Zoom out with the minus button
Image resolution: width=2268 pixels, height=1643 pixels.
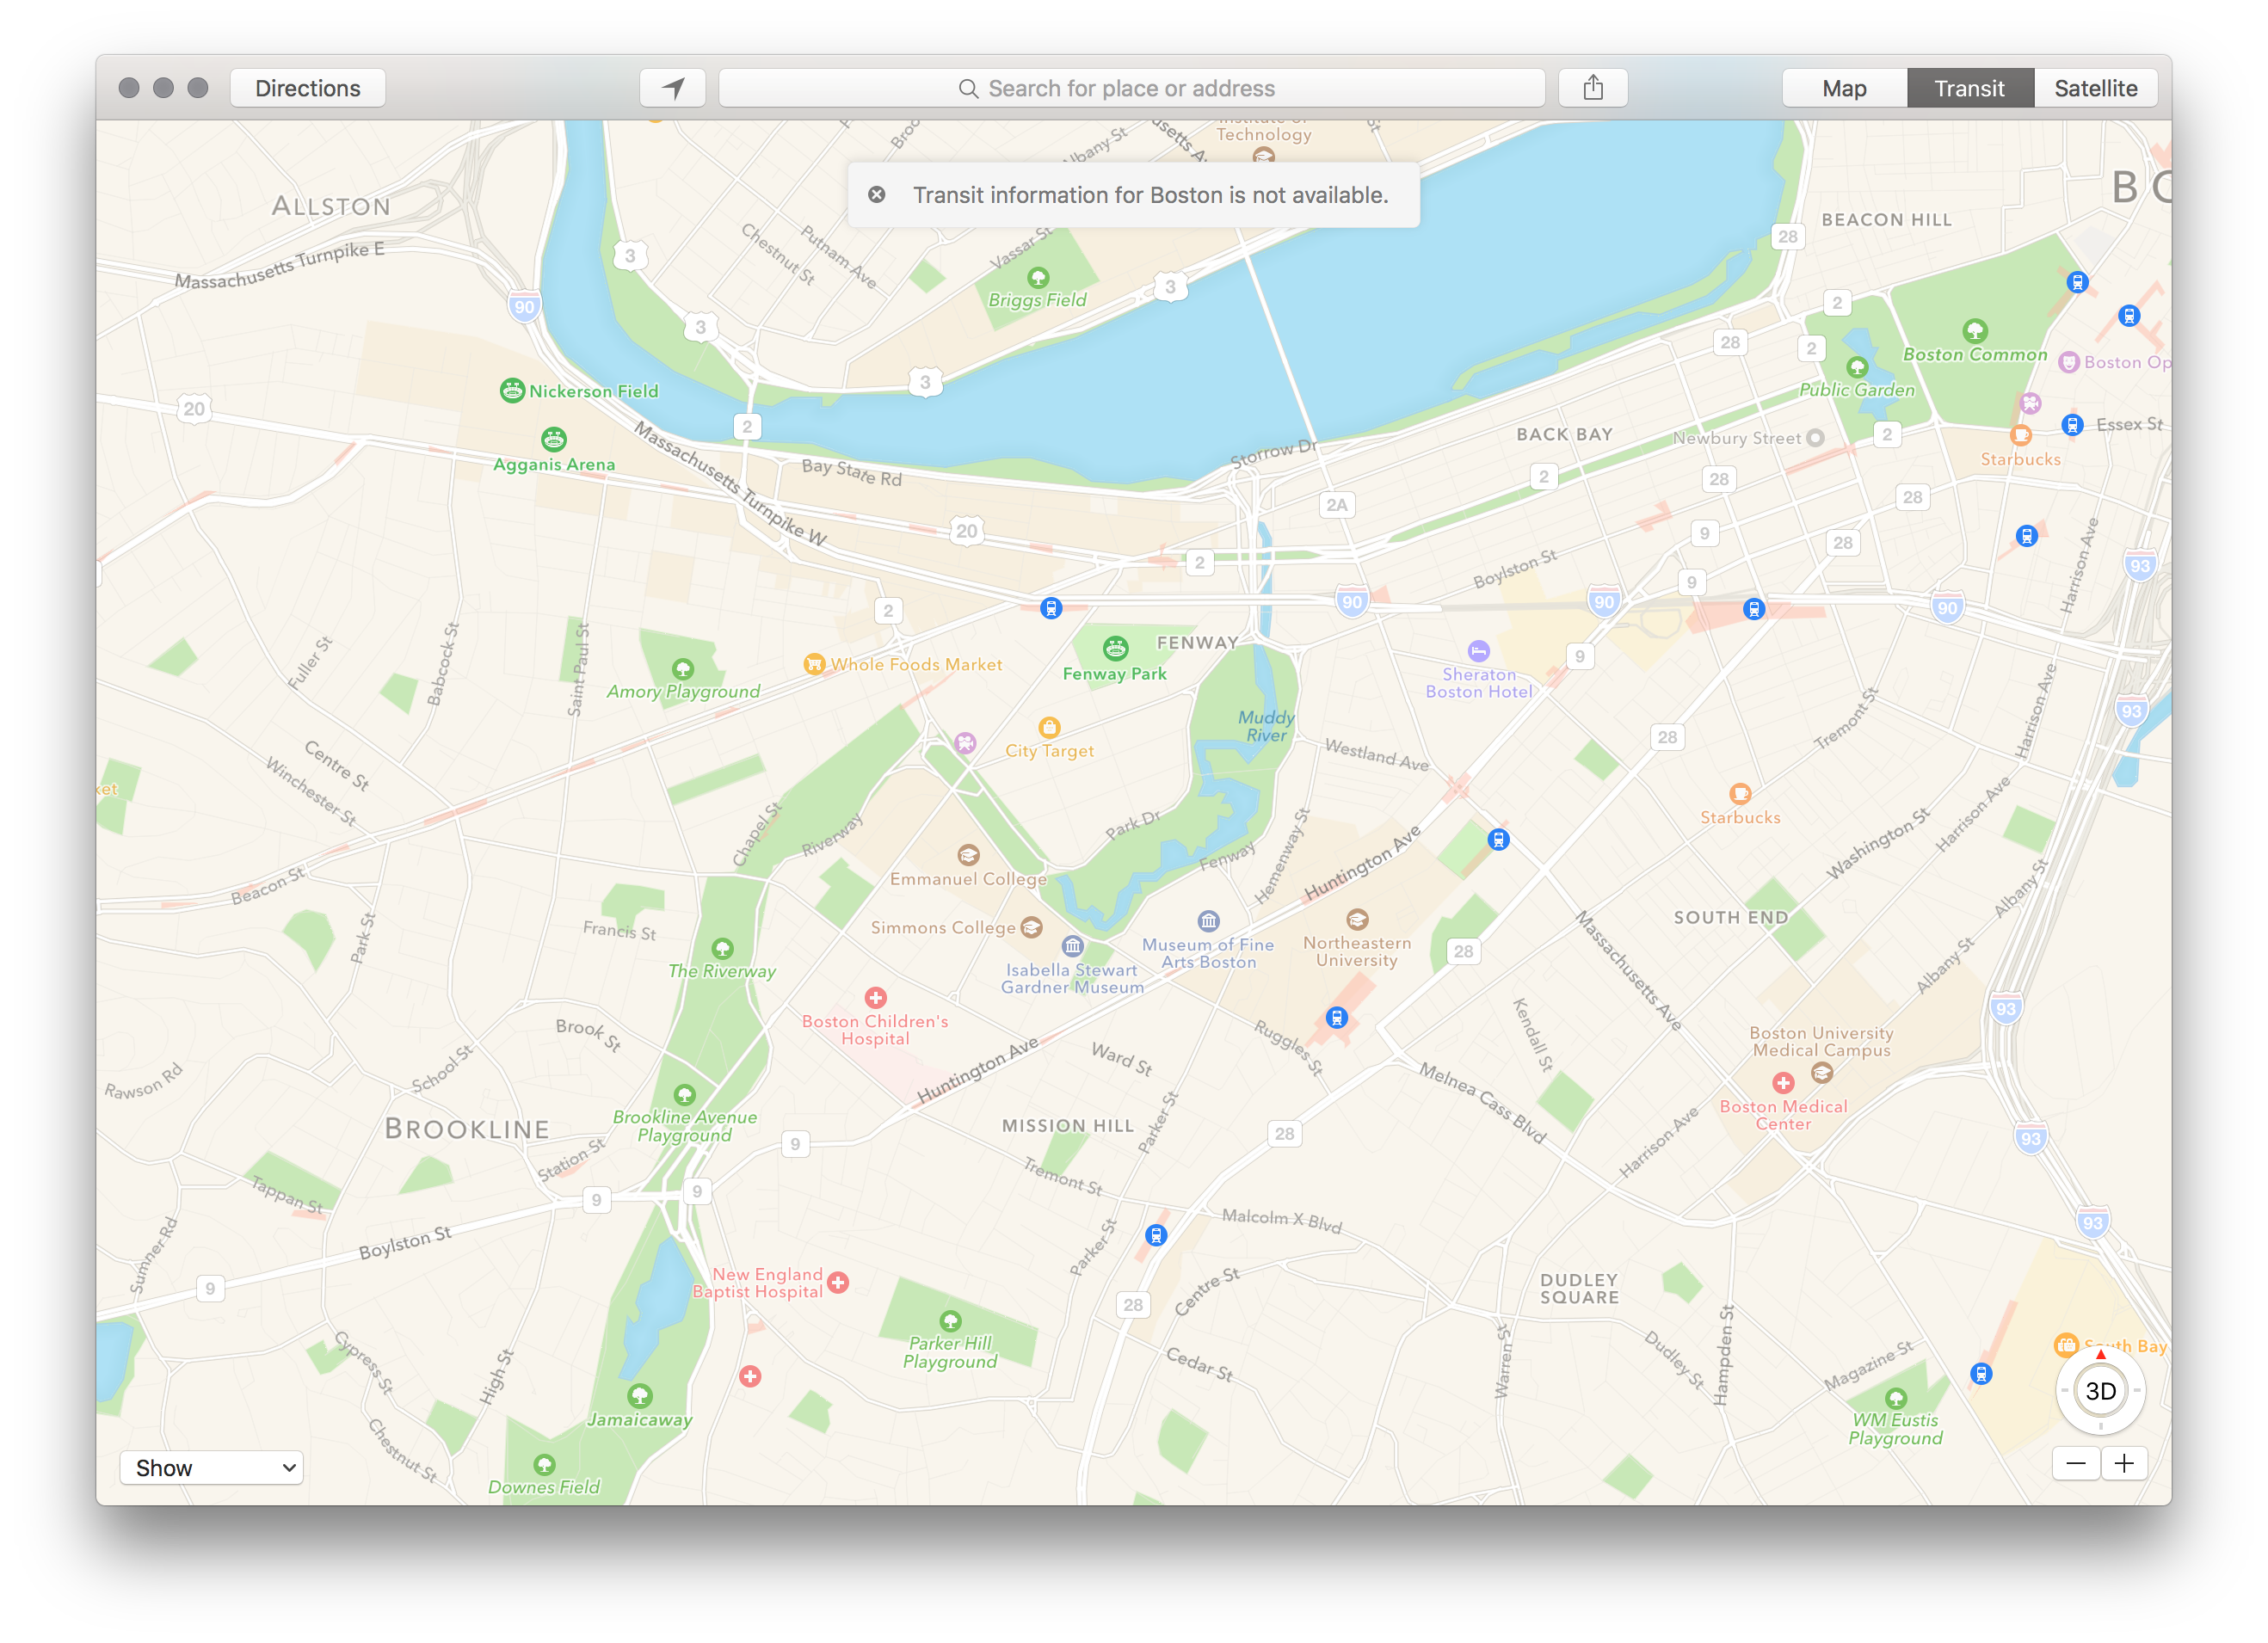click(x=2076, y=1464)
